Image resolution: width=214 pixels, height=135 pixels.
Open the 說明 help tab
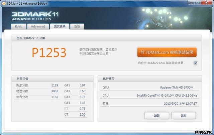click(x=77, y=26)
